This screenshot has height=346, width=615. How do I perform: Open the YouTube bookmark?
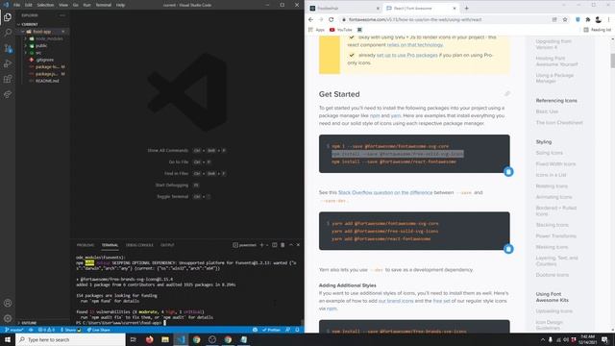340,30
